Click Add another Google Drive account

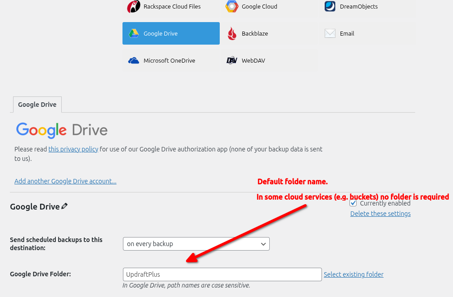click(x=65, y=181)
